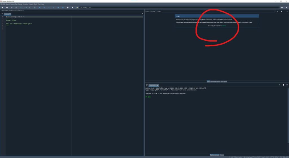Click the Object input field in Help
The image size is (289, 158).
[x=219, y=11]
